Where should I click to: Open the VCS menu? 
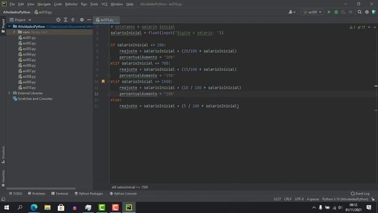(x=104, y=4)
